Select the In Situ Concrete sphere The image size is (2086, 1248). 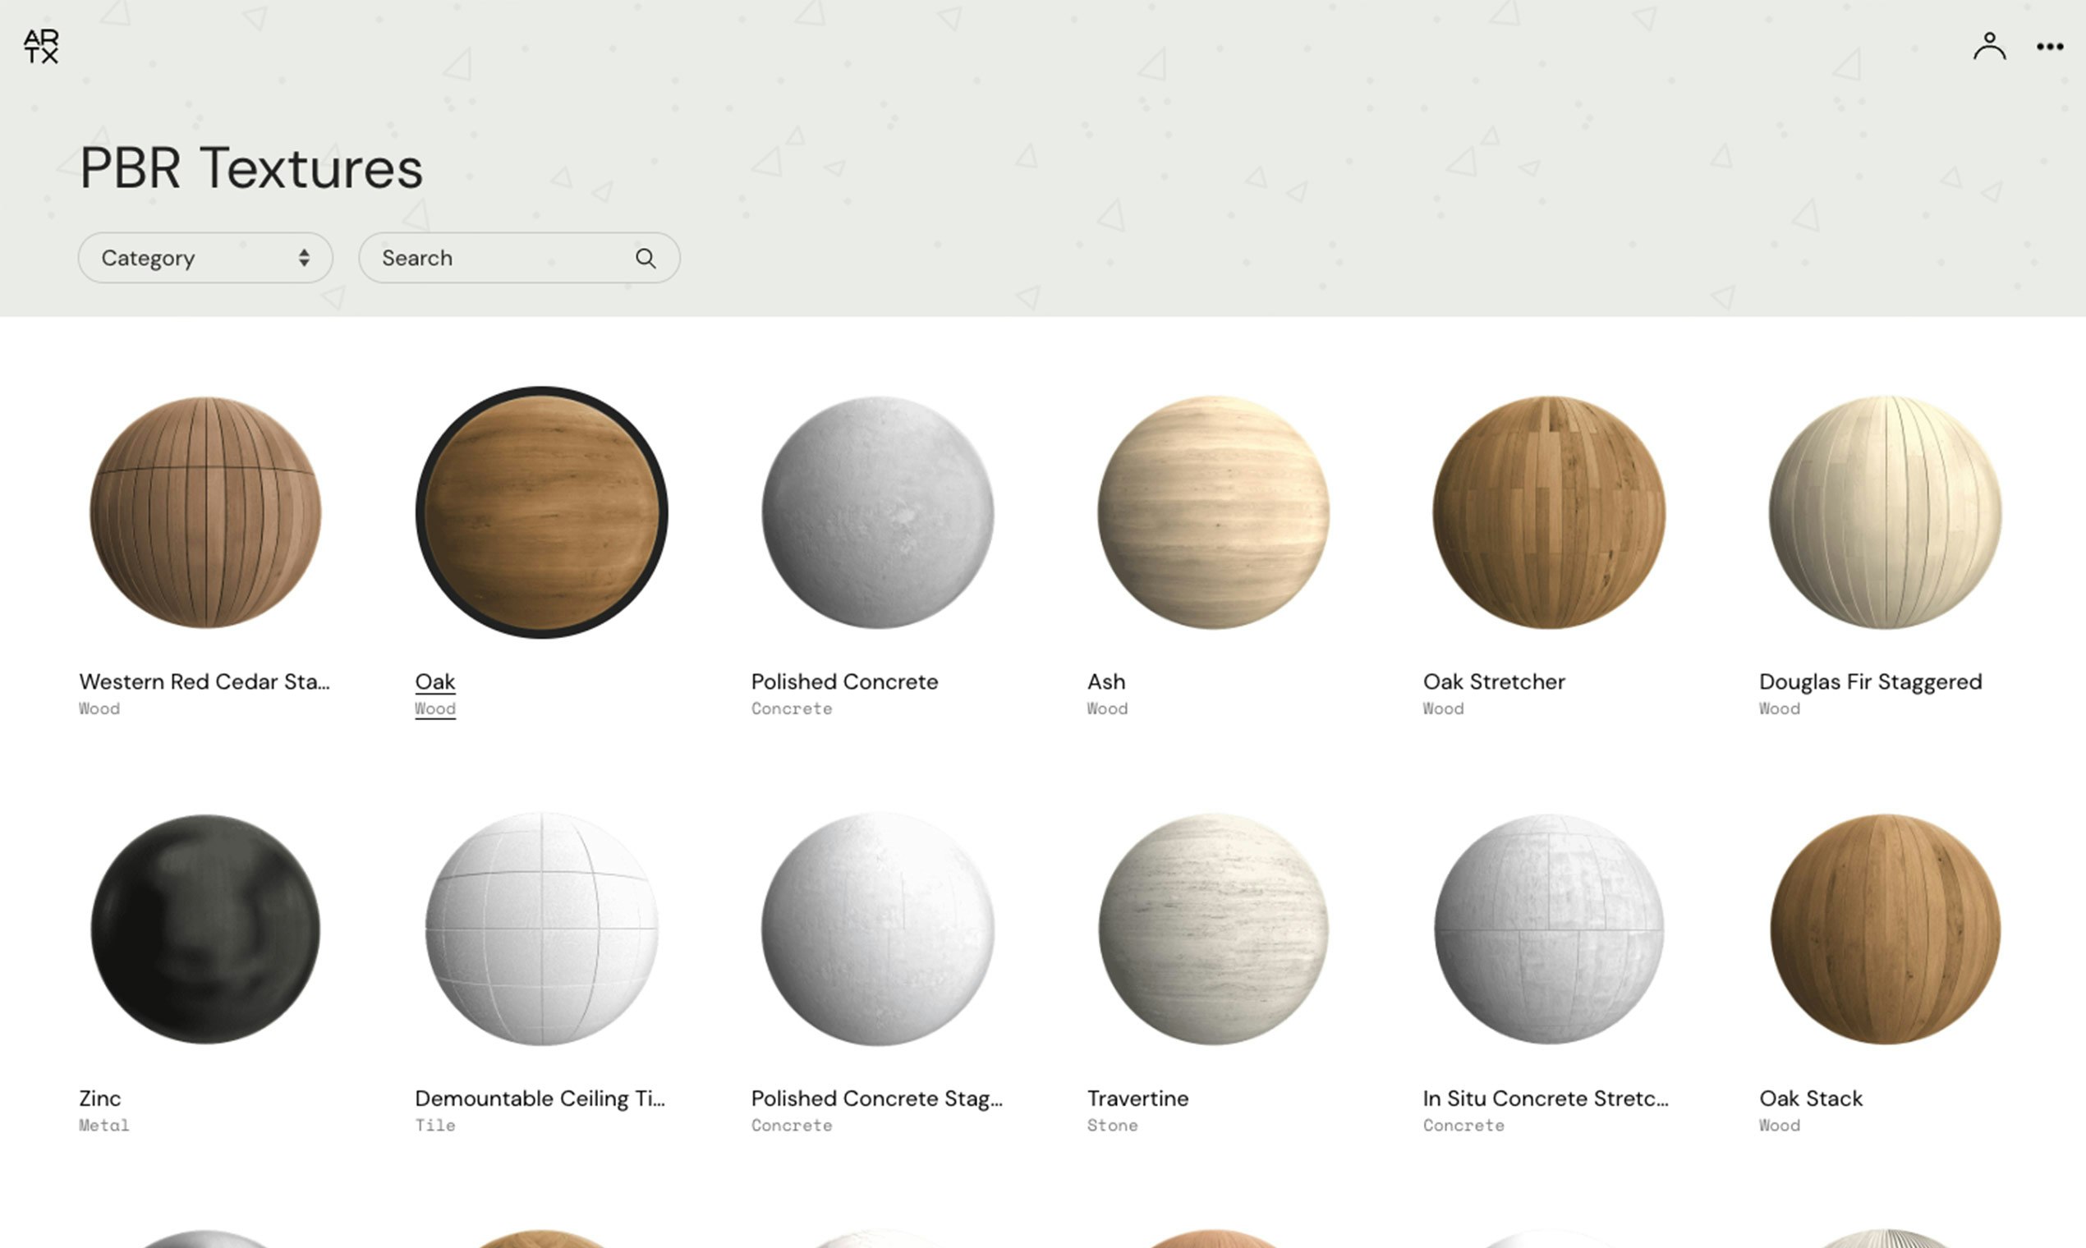[x=1549, y=929]
